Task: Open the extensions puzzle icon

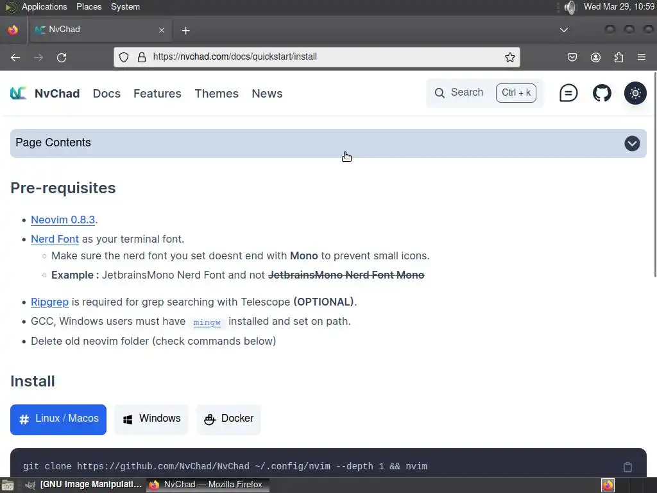Action: pos(619,57)
